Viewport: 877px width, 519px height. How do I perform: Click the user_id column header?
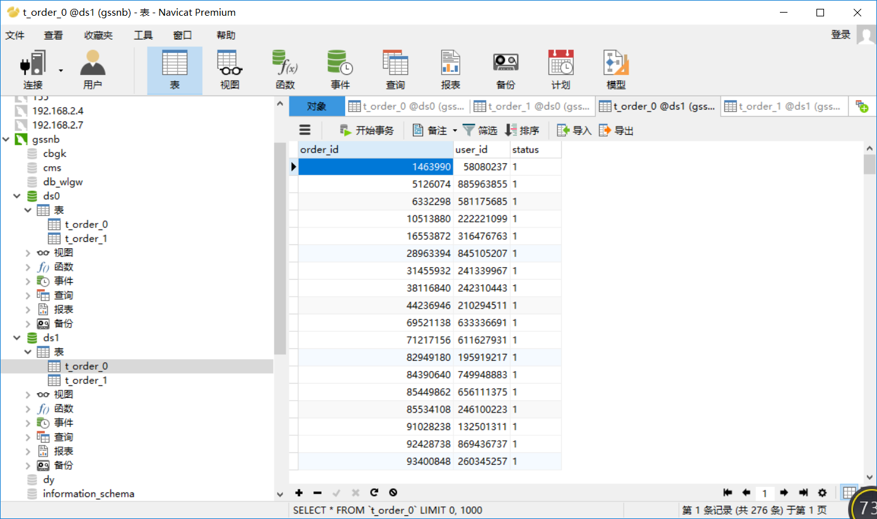tap(482, 150)
